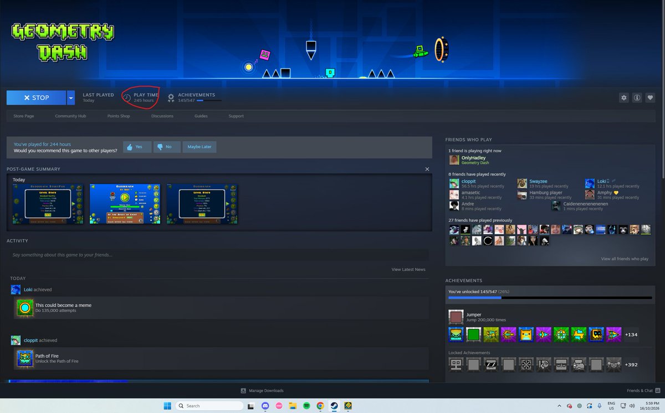This screenshot has height=413, width=665.
Task: Open Discord from the taskbar
Action: coord(265,406)
